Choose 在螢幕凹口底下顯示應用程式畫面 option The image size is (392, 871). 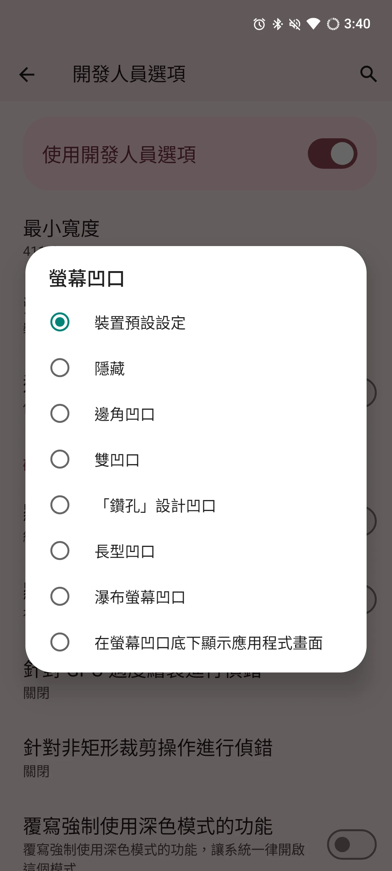[60, 642]
